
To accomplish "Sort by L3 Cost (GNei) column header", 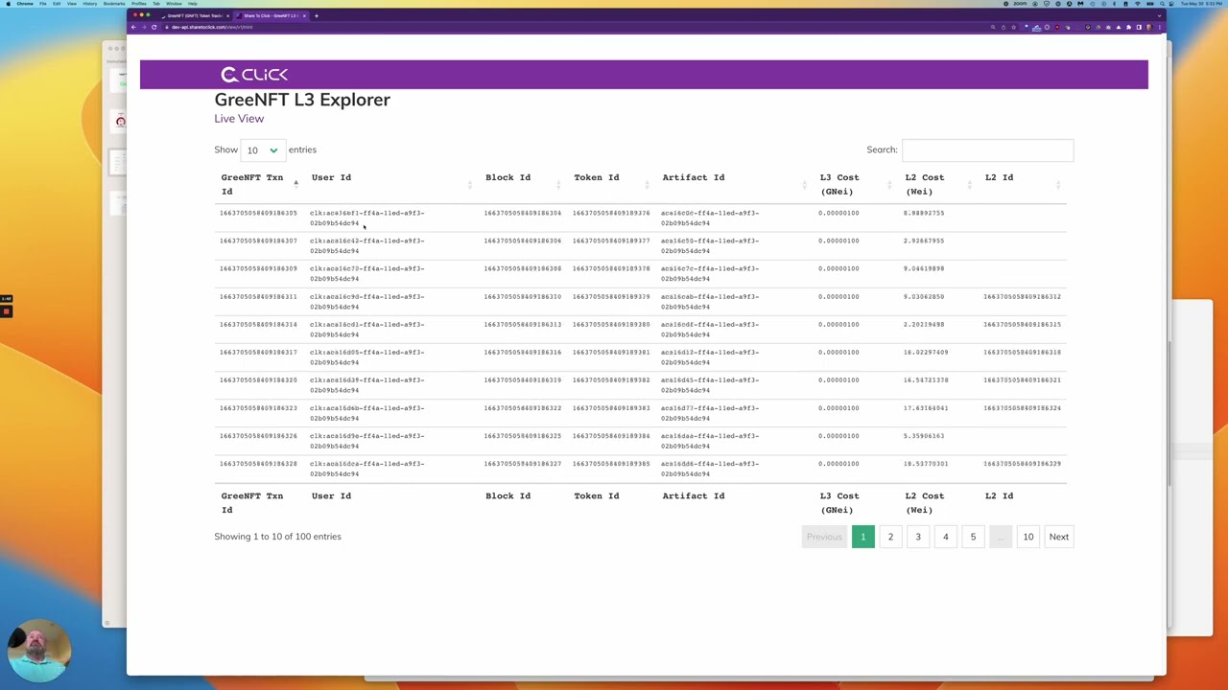I will pyautogui.click(x=855, y=184).
